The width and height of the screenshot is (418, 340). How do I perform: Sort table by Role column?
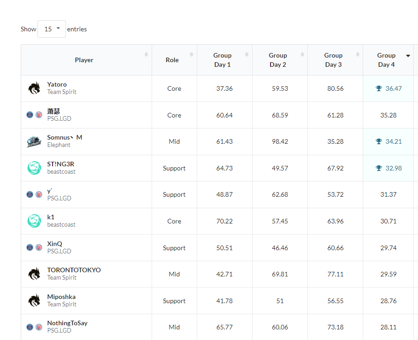172,60
